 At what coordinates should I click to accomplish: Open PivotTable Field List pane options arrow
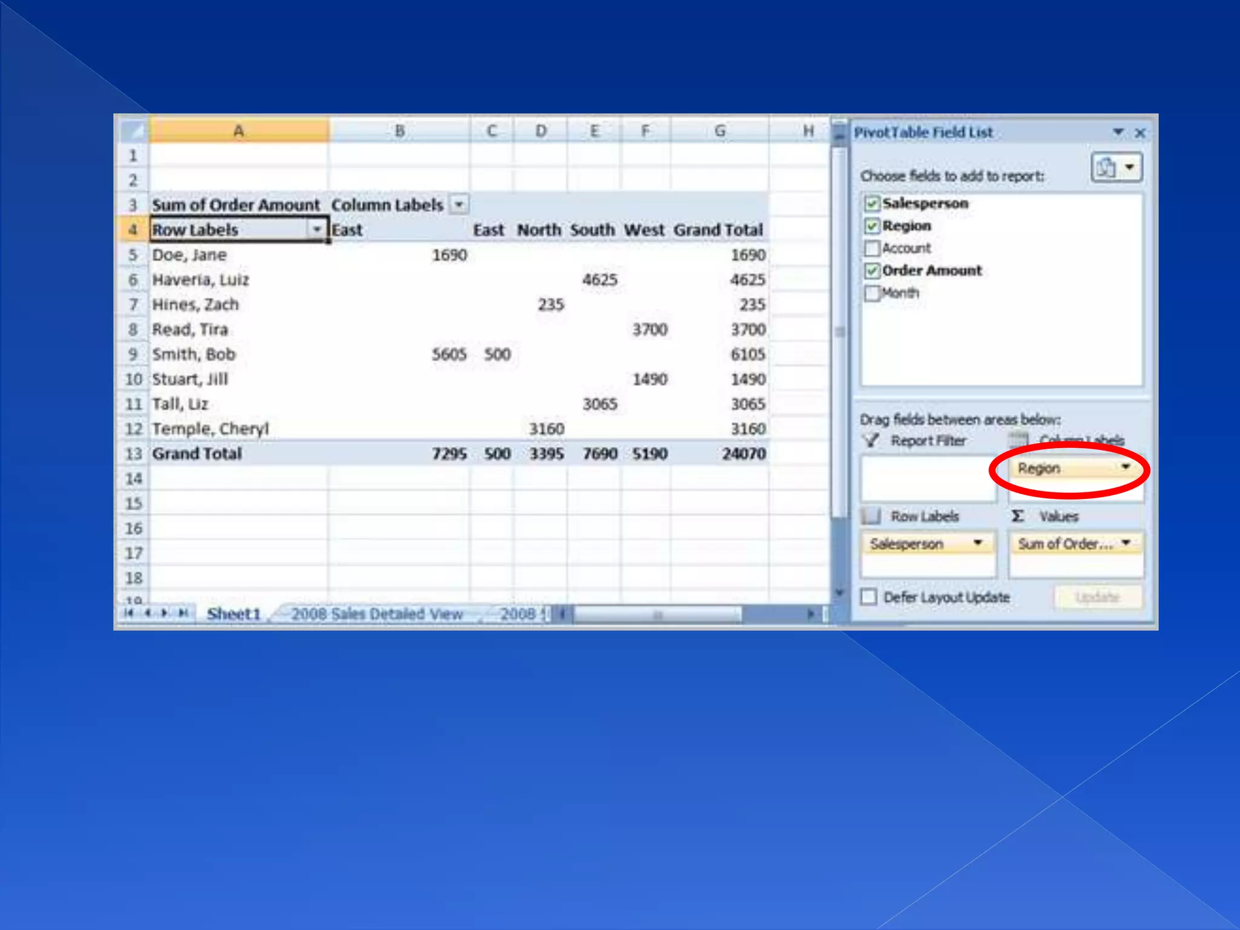point(1118,132)
